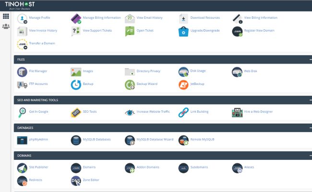The width and height of the screenshot is (312, 192).
Task: Click the TinoHost logo
Action: click(20, 6)
